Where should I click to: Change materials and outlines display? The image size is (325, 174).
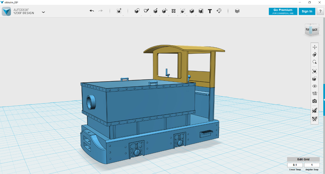(315, 79)
